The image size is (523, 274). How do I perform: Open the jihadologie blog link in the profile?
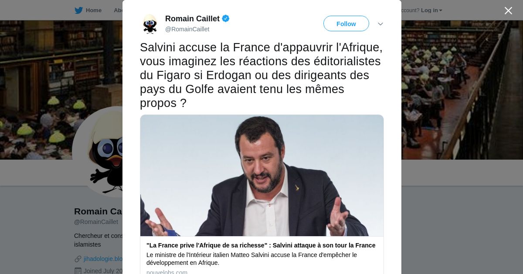103,259
